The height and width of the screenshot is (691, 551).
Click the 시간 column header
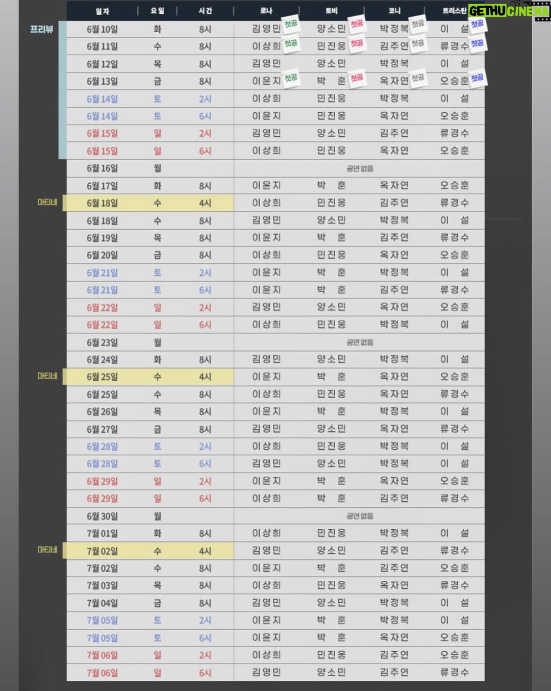click(x=205, y=11)
